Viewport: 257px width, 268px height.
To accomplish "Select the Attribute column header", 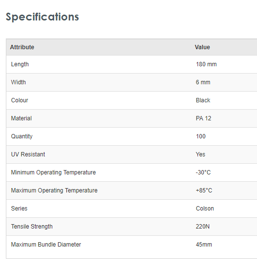I will click(x=22, y=47).
